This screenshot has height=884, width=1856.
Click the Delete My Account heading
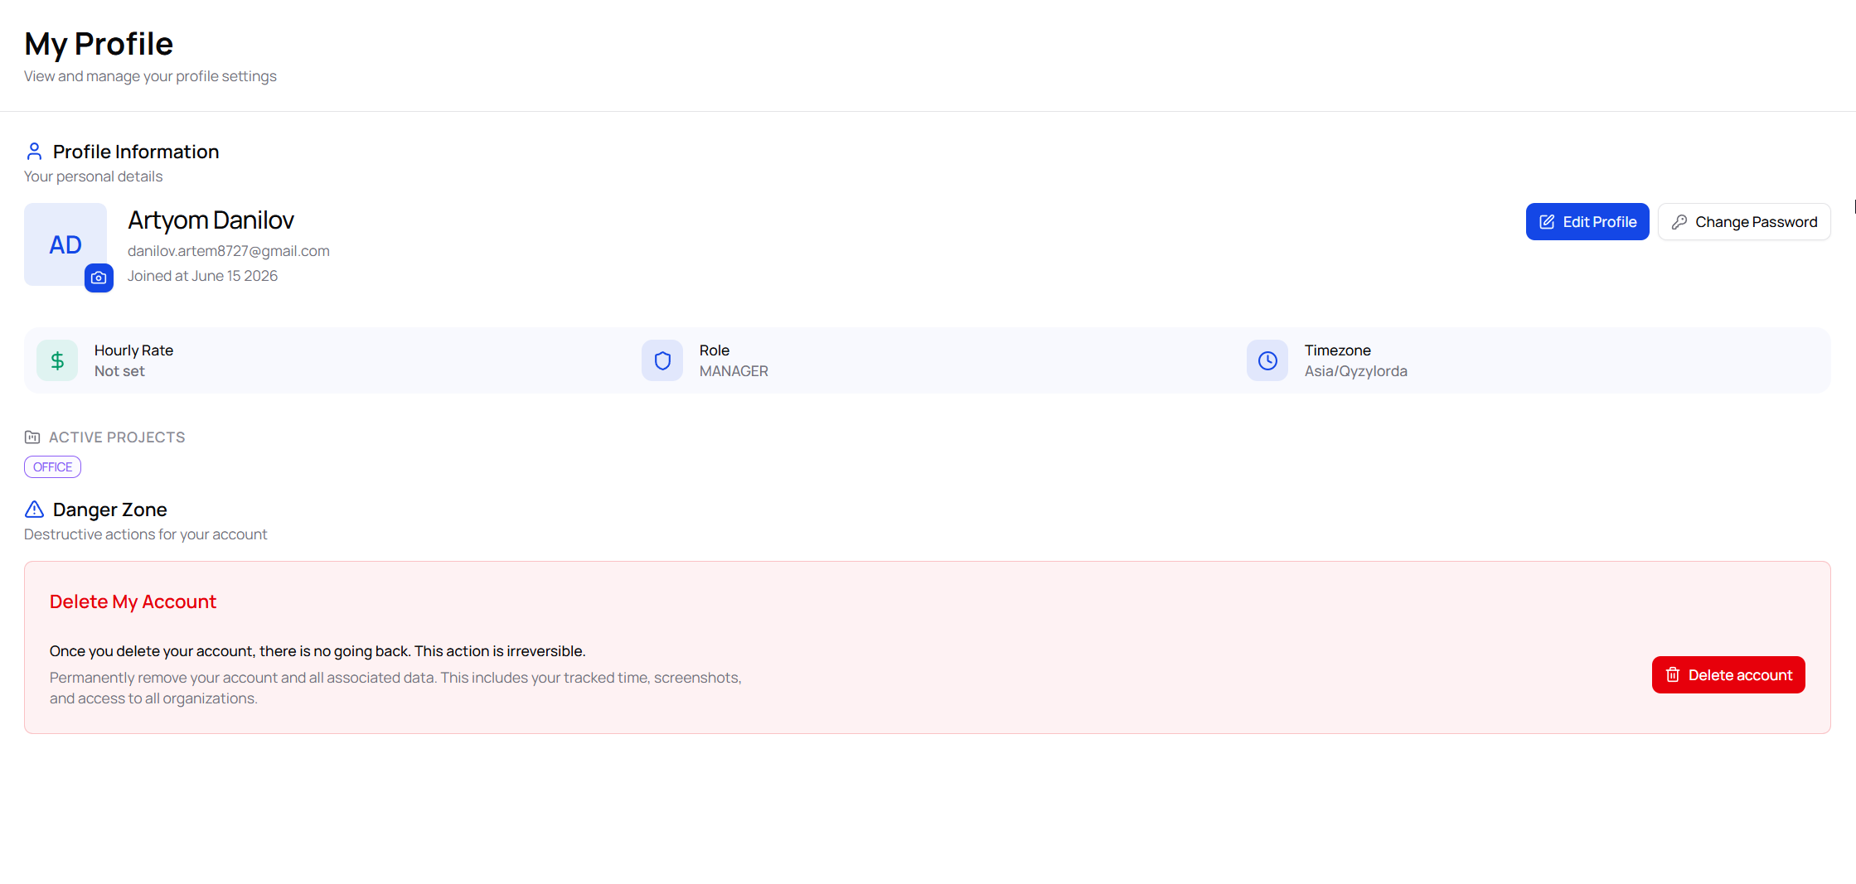point(133,601)
